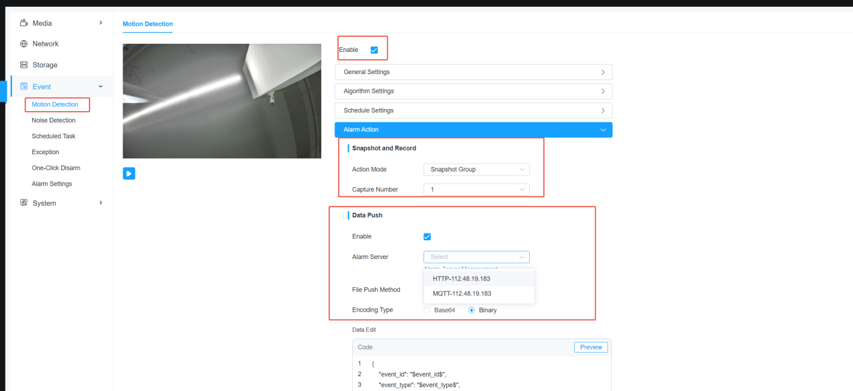Open Motion Detection in Event submenu
Viewport: 853px width, 391px height.
(55, 104)
